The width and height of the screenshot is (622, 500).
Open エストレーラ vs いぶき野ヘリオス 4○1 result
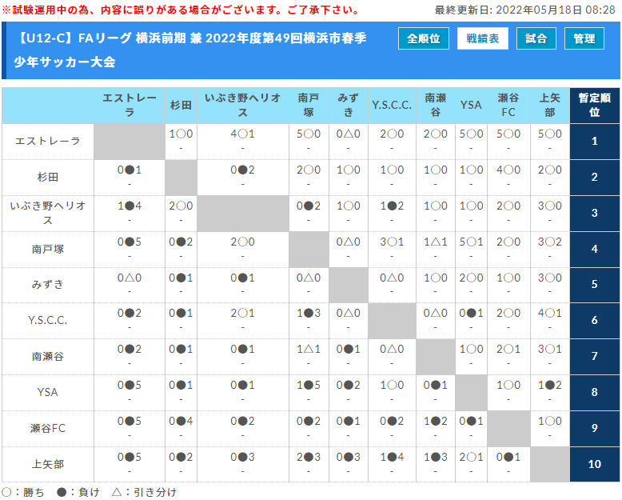[x=243, y=134]
